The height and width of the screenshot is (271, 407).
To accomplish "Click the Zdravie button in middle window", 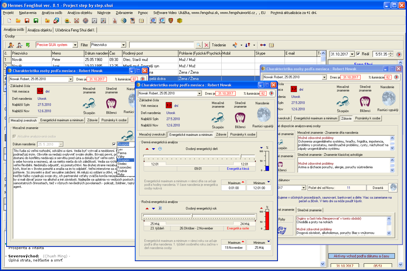I will point(221,134).
